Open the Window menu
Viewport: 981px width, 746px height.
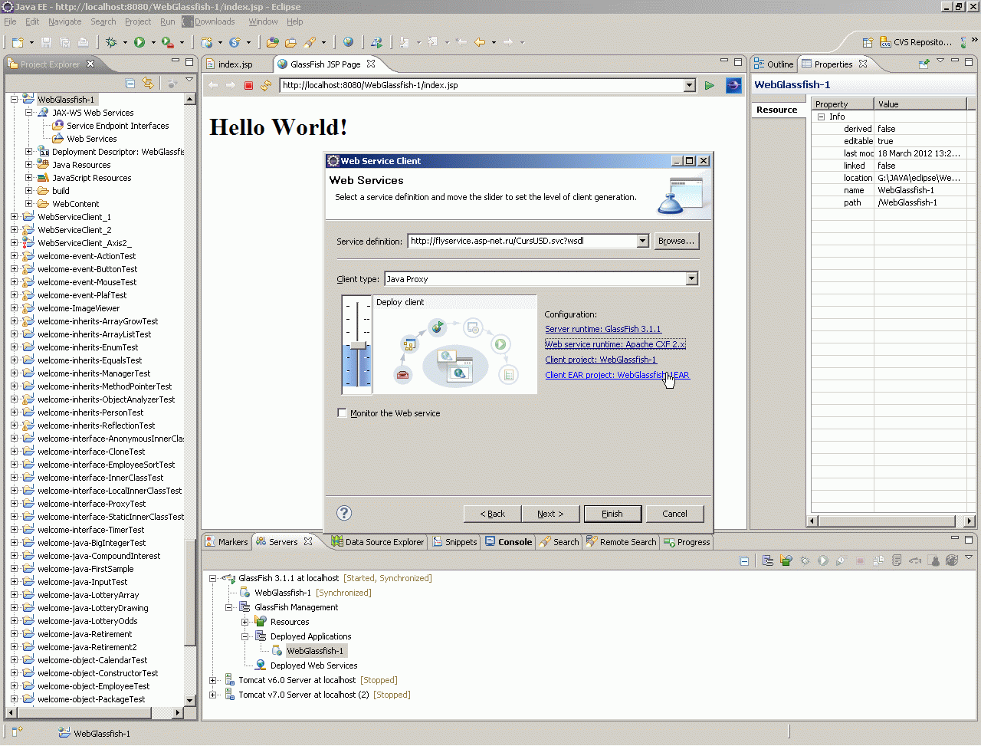[x=263, y=21]
